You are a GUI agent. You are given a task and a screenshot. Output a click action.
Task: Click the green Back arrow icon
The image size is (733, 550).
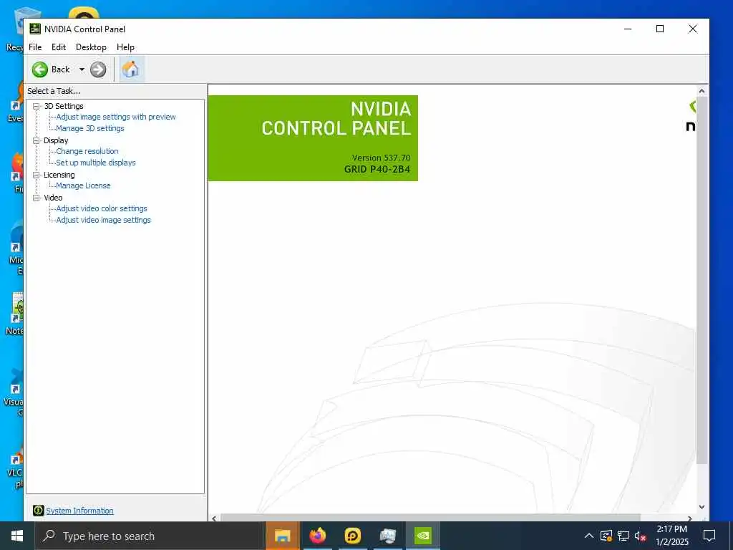click(40, 69)
